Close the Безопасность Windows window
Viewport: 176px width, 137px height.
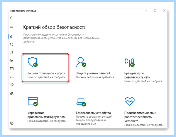164,11
